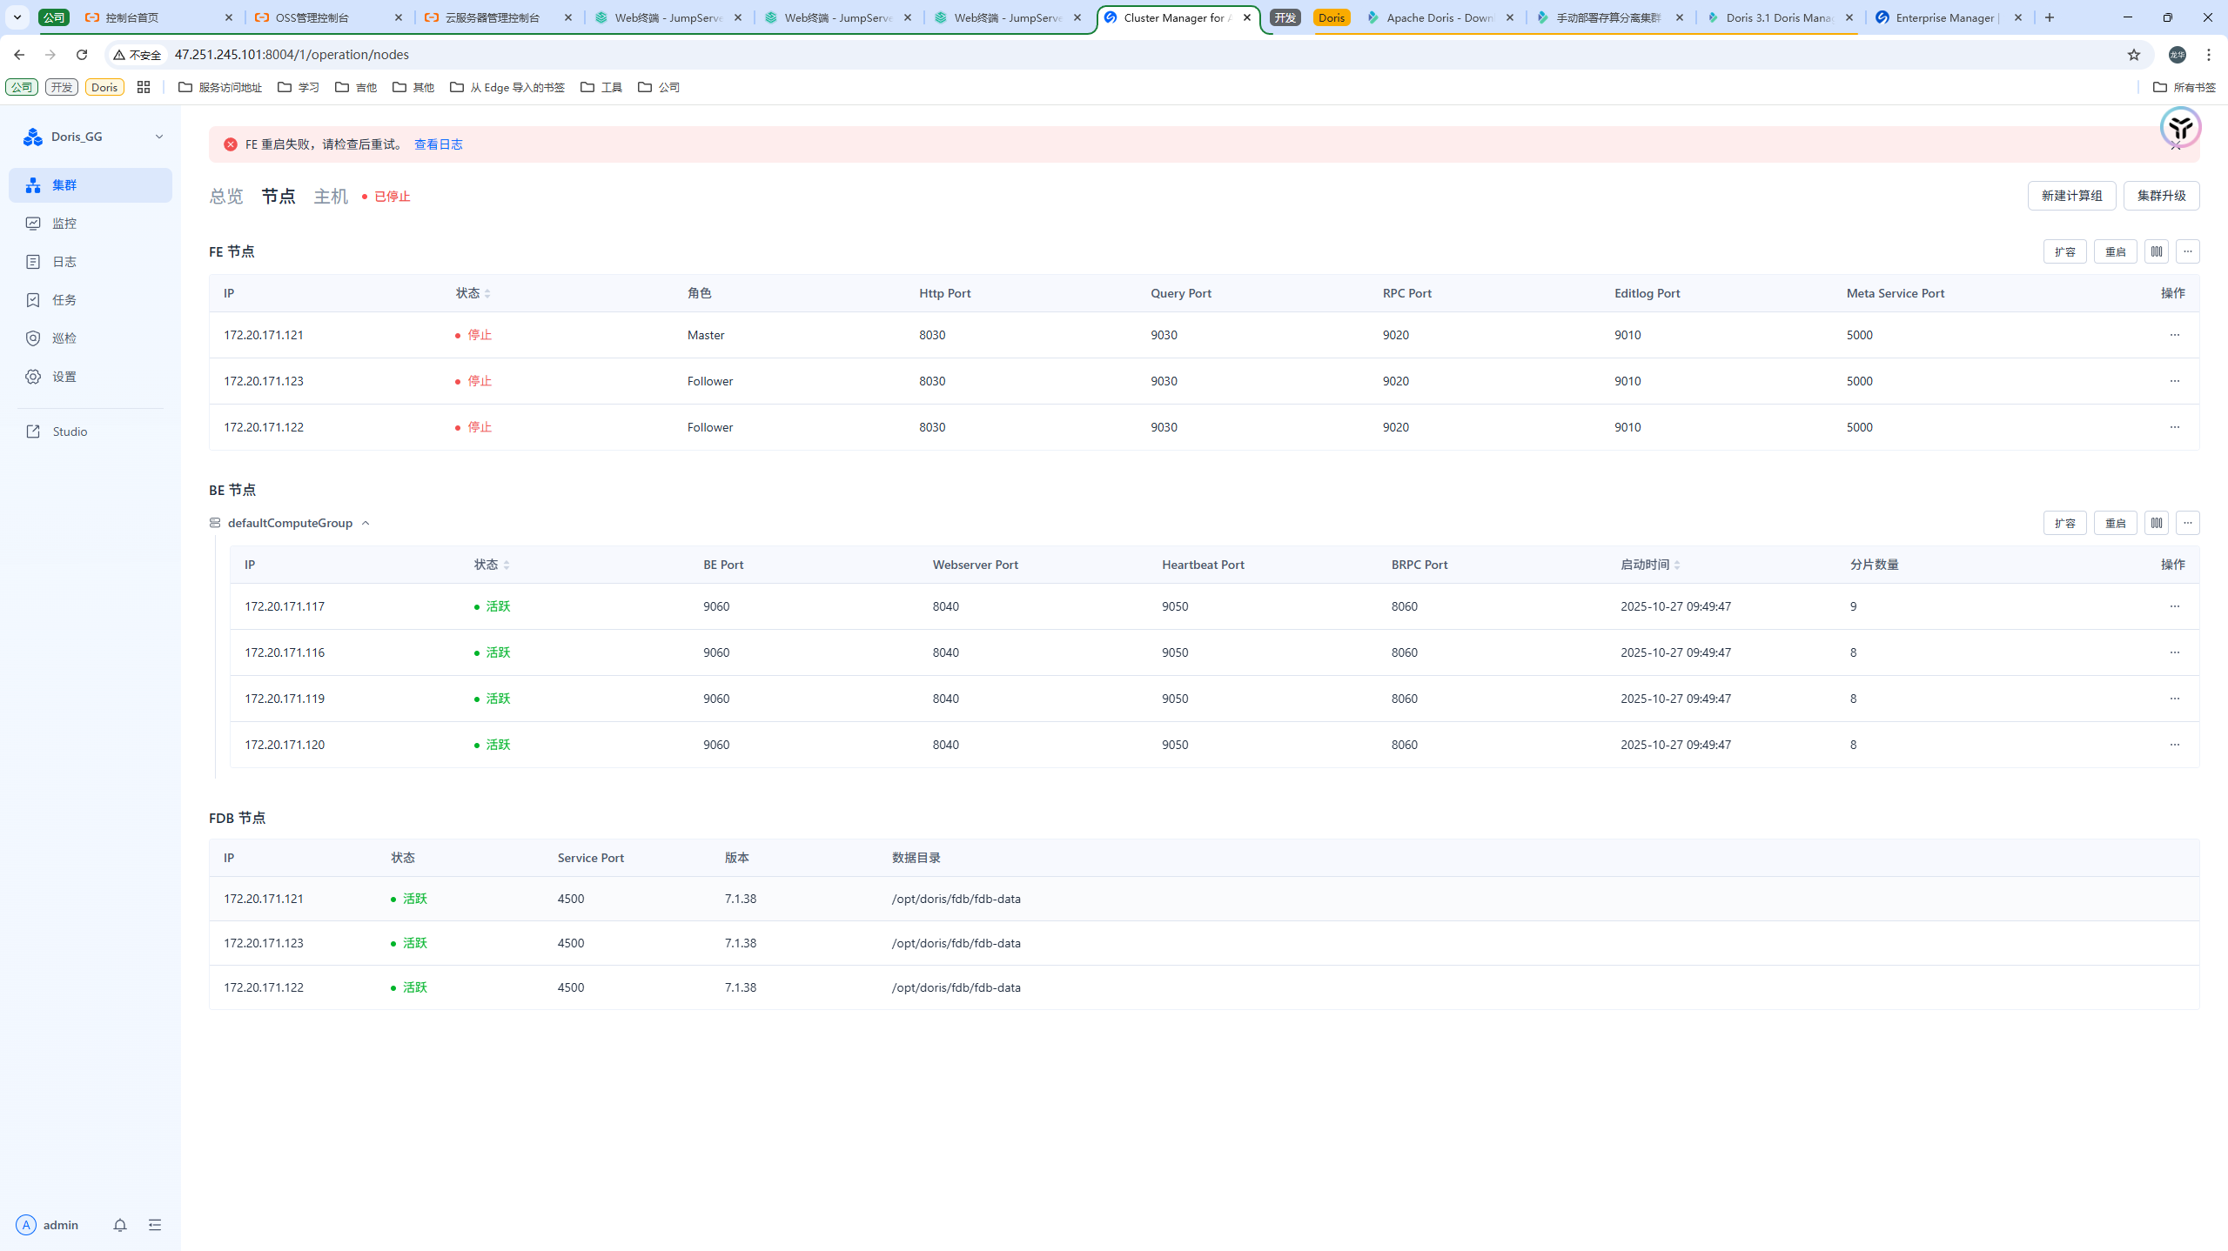Image resolution: width=2228 pixels, height=1251 pixels.
Task: Open column settings icon for FE nodes
Action: [x=2156, y=251]
